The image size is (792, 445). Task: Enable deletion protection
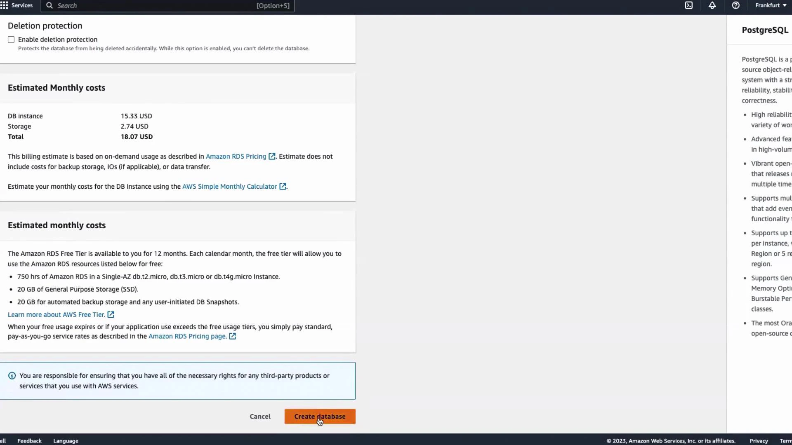coord(11,39)
